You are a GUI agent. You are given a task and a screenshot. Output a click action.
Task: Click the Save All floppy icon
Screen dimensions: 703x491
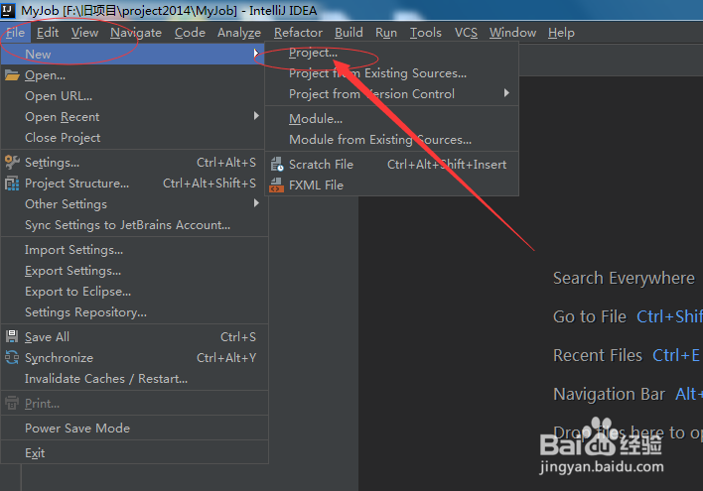12,336
